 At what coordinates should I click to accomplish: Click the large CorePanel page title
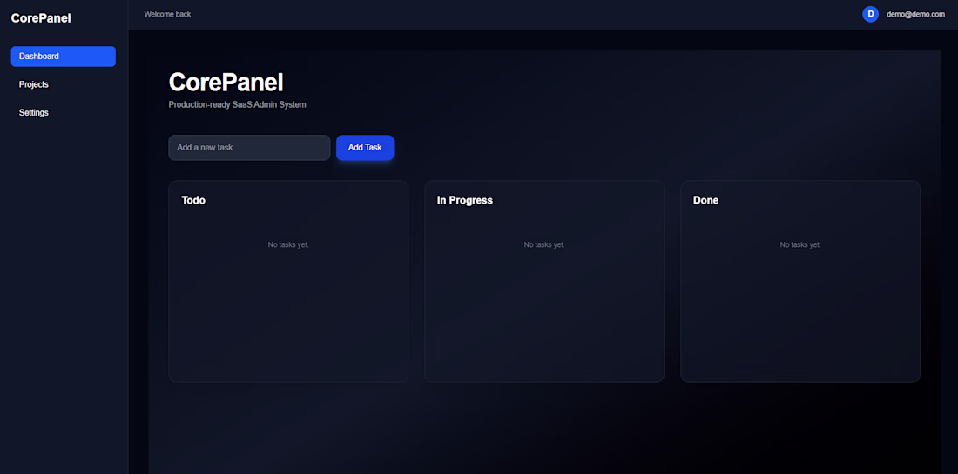[226, 83]
